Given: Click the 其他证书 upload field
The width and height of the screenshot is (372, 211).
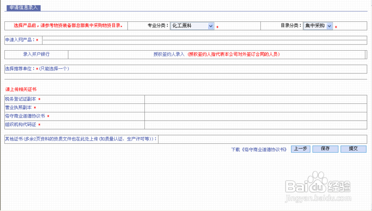Looking at the screenshot, I should pos(263,139).
